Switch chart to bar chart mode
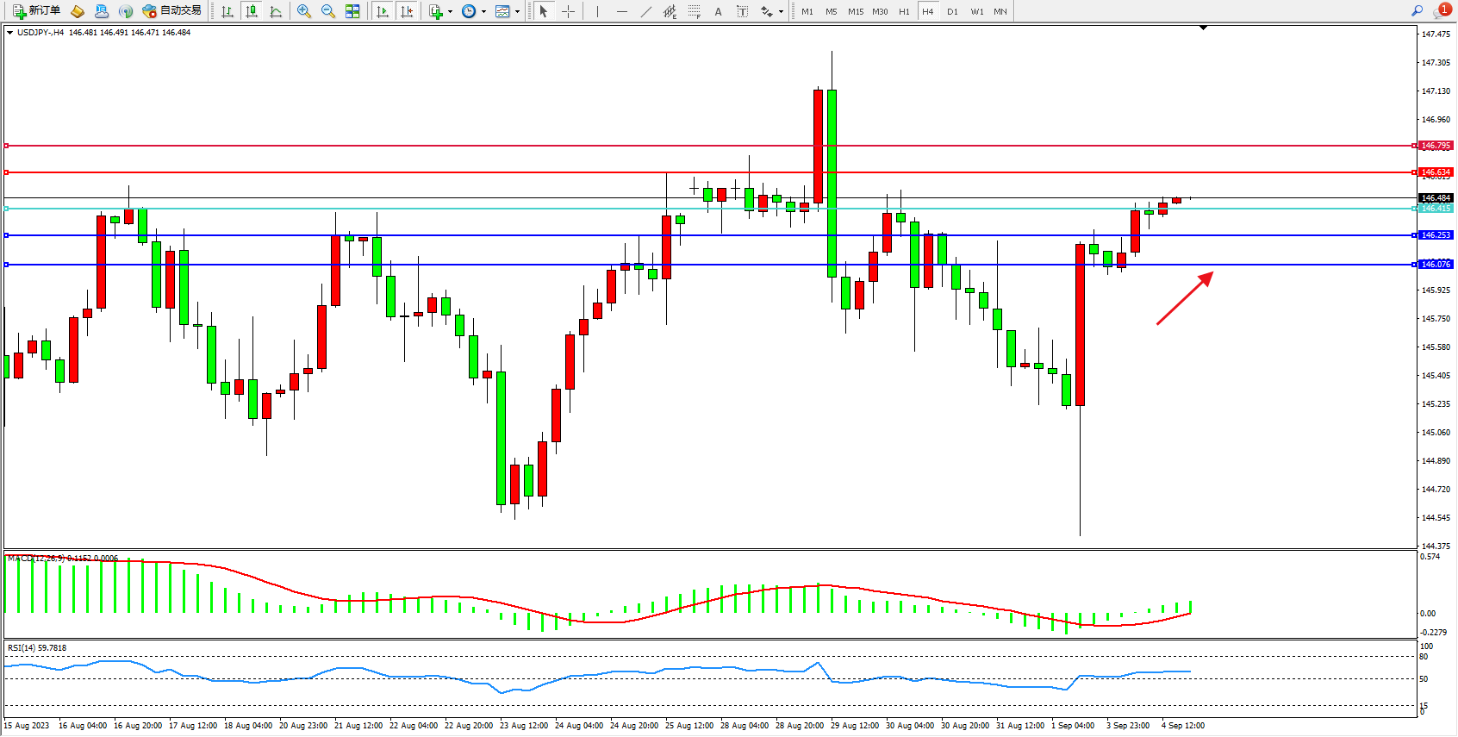The height and width of the screenshot is (737, 1458). 227,11
